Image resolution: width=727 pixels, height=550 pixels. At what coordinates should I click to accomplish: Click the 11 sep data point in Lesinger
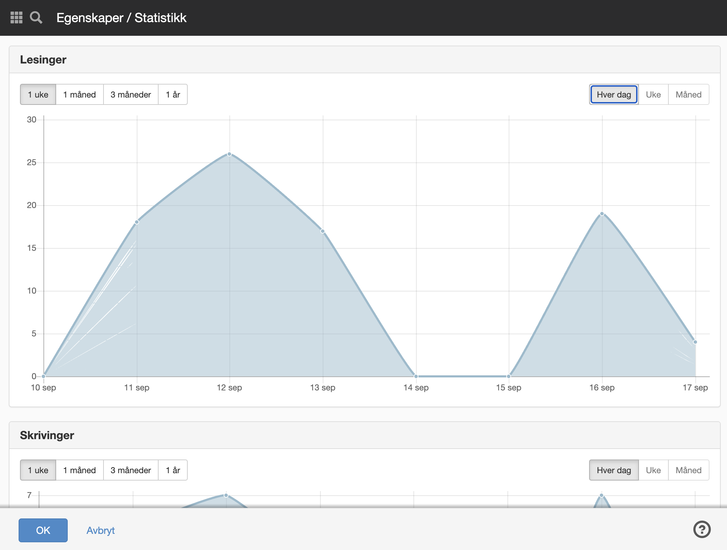[x=137, y=222]
